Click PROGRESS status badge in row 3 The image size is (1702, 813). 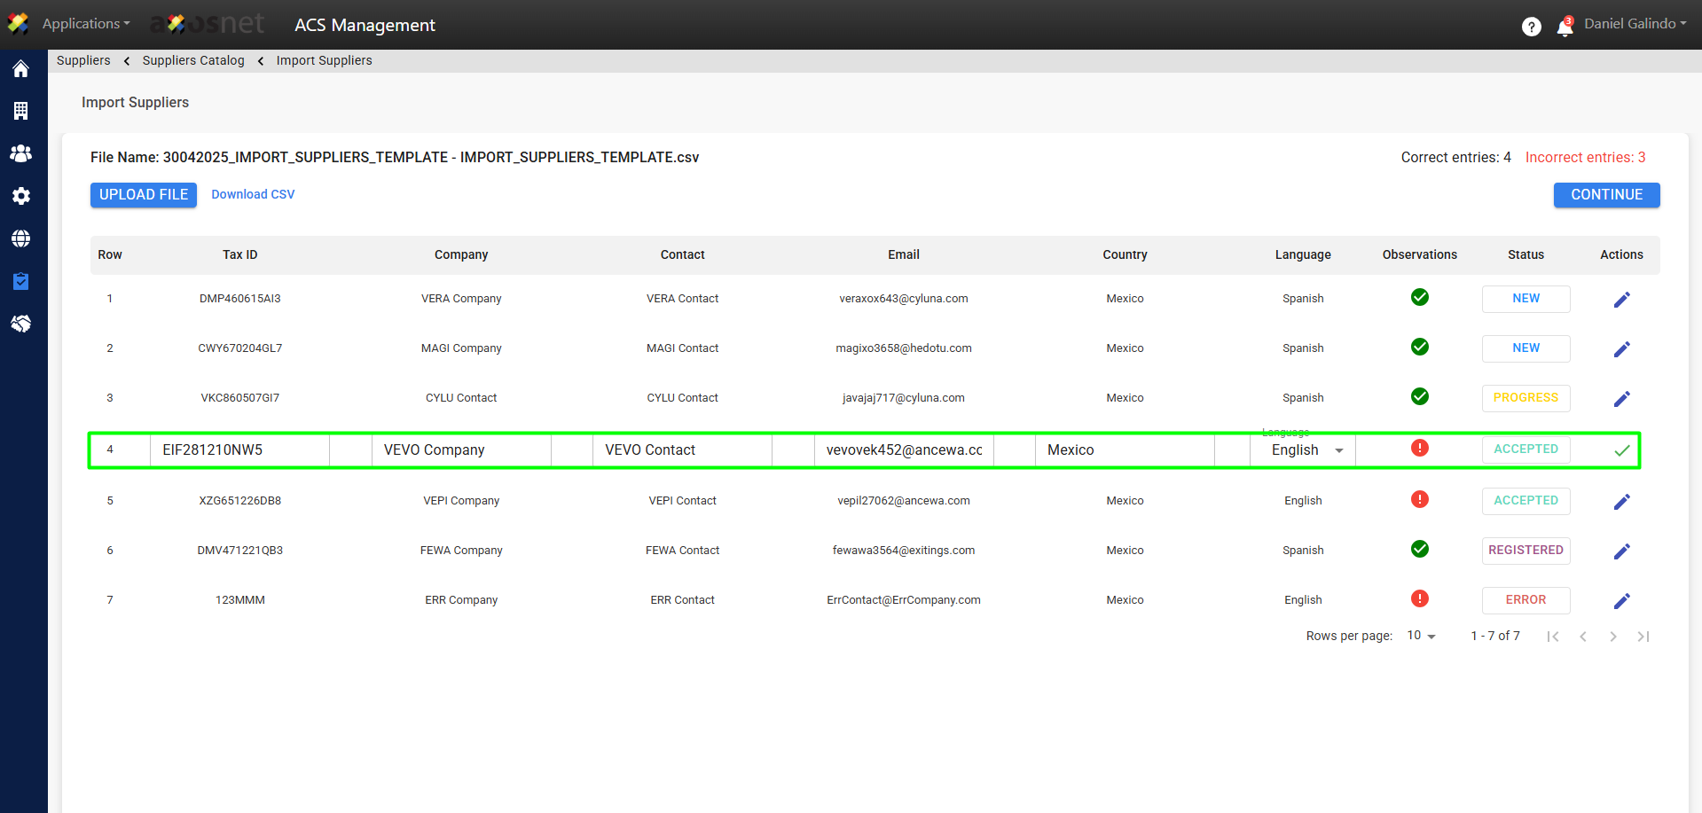[x=1526, y=398]
